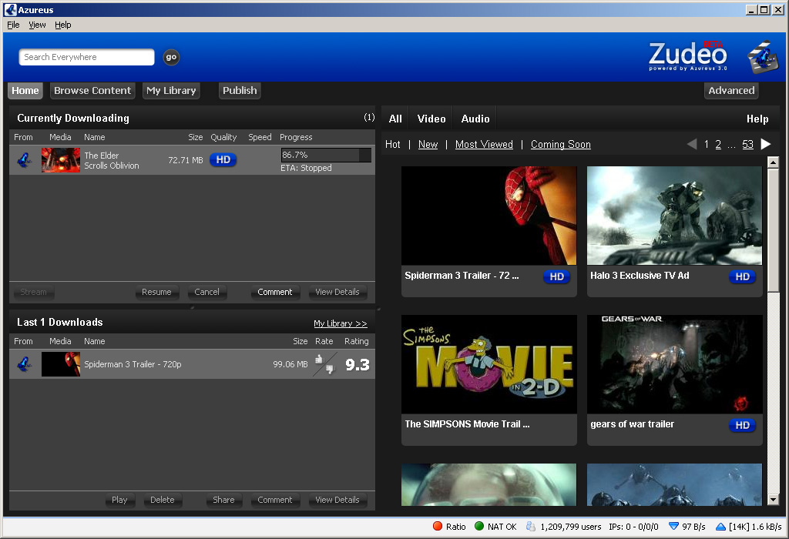Click scrollbar down arrow in content browser
Screen dimensions: 789x539
click(x=773, y=499)
